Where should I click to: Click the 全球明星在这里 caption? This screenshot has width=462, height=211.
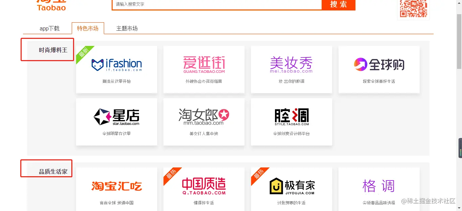click(x=117, y=134)
